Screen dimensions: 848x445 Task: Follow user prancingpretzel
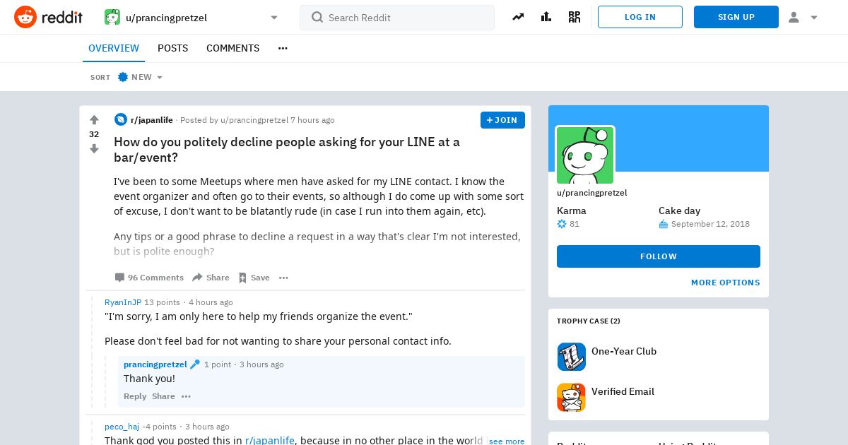(x=659, y=256)
